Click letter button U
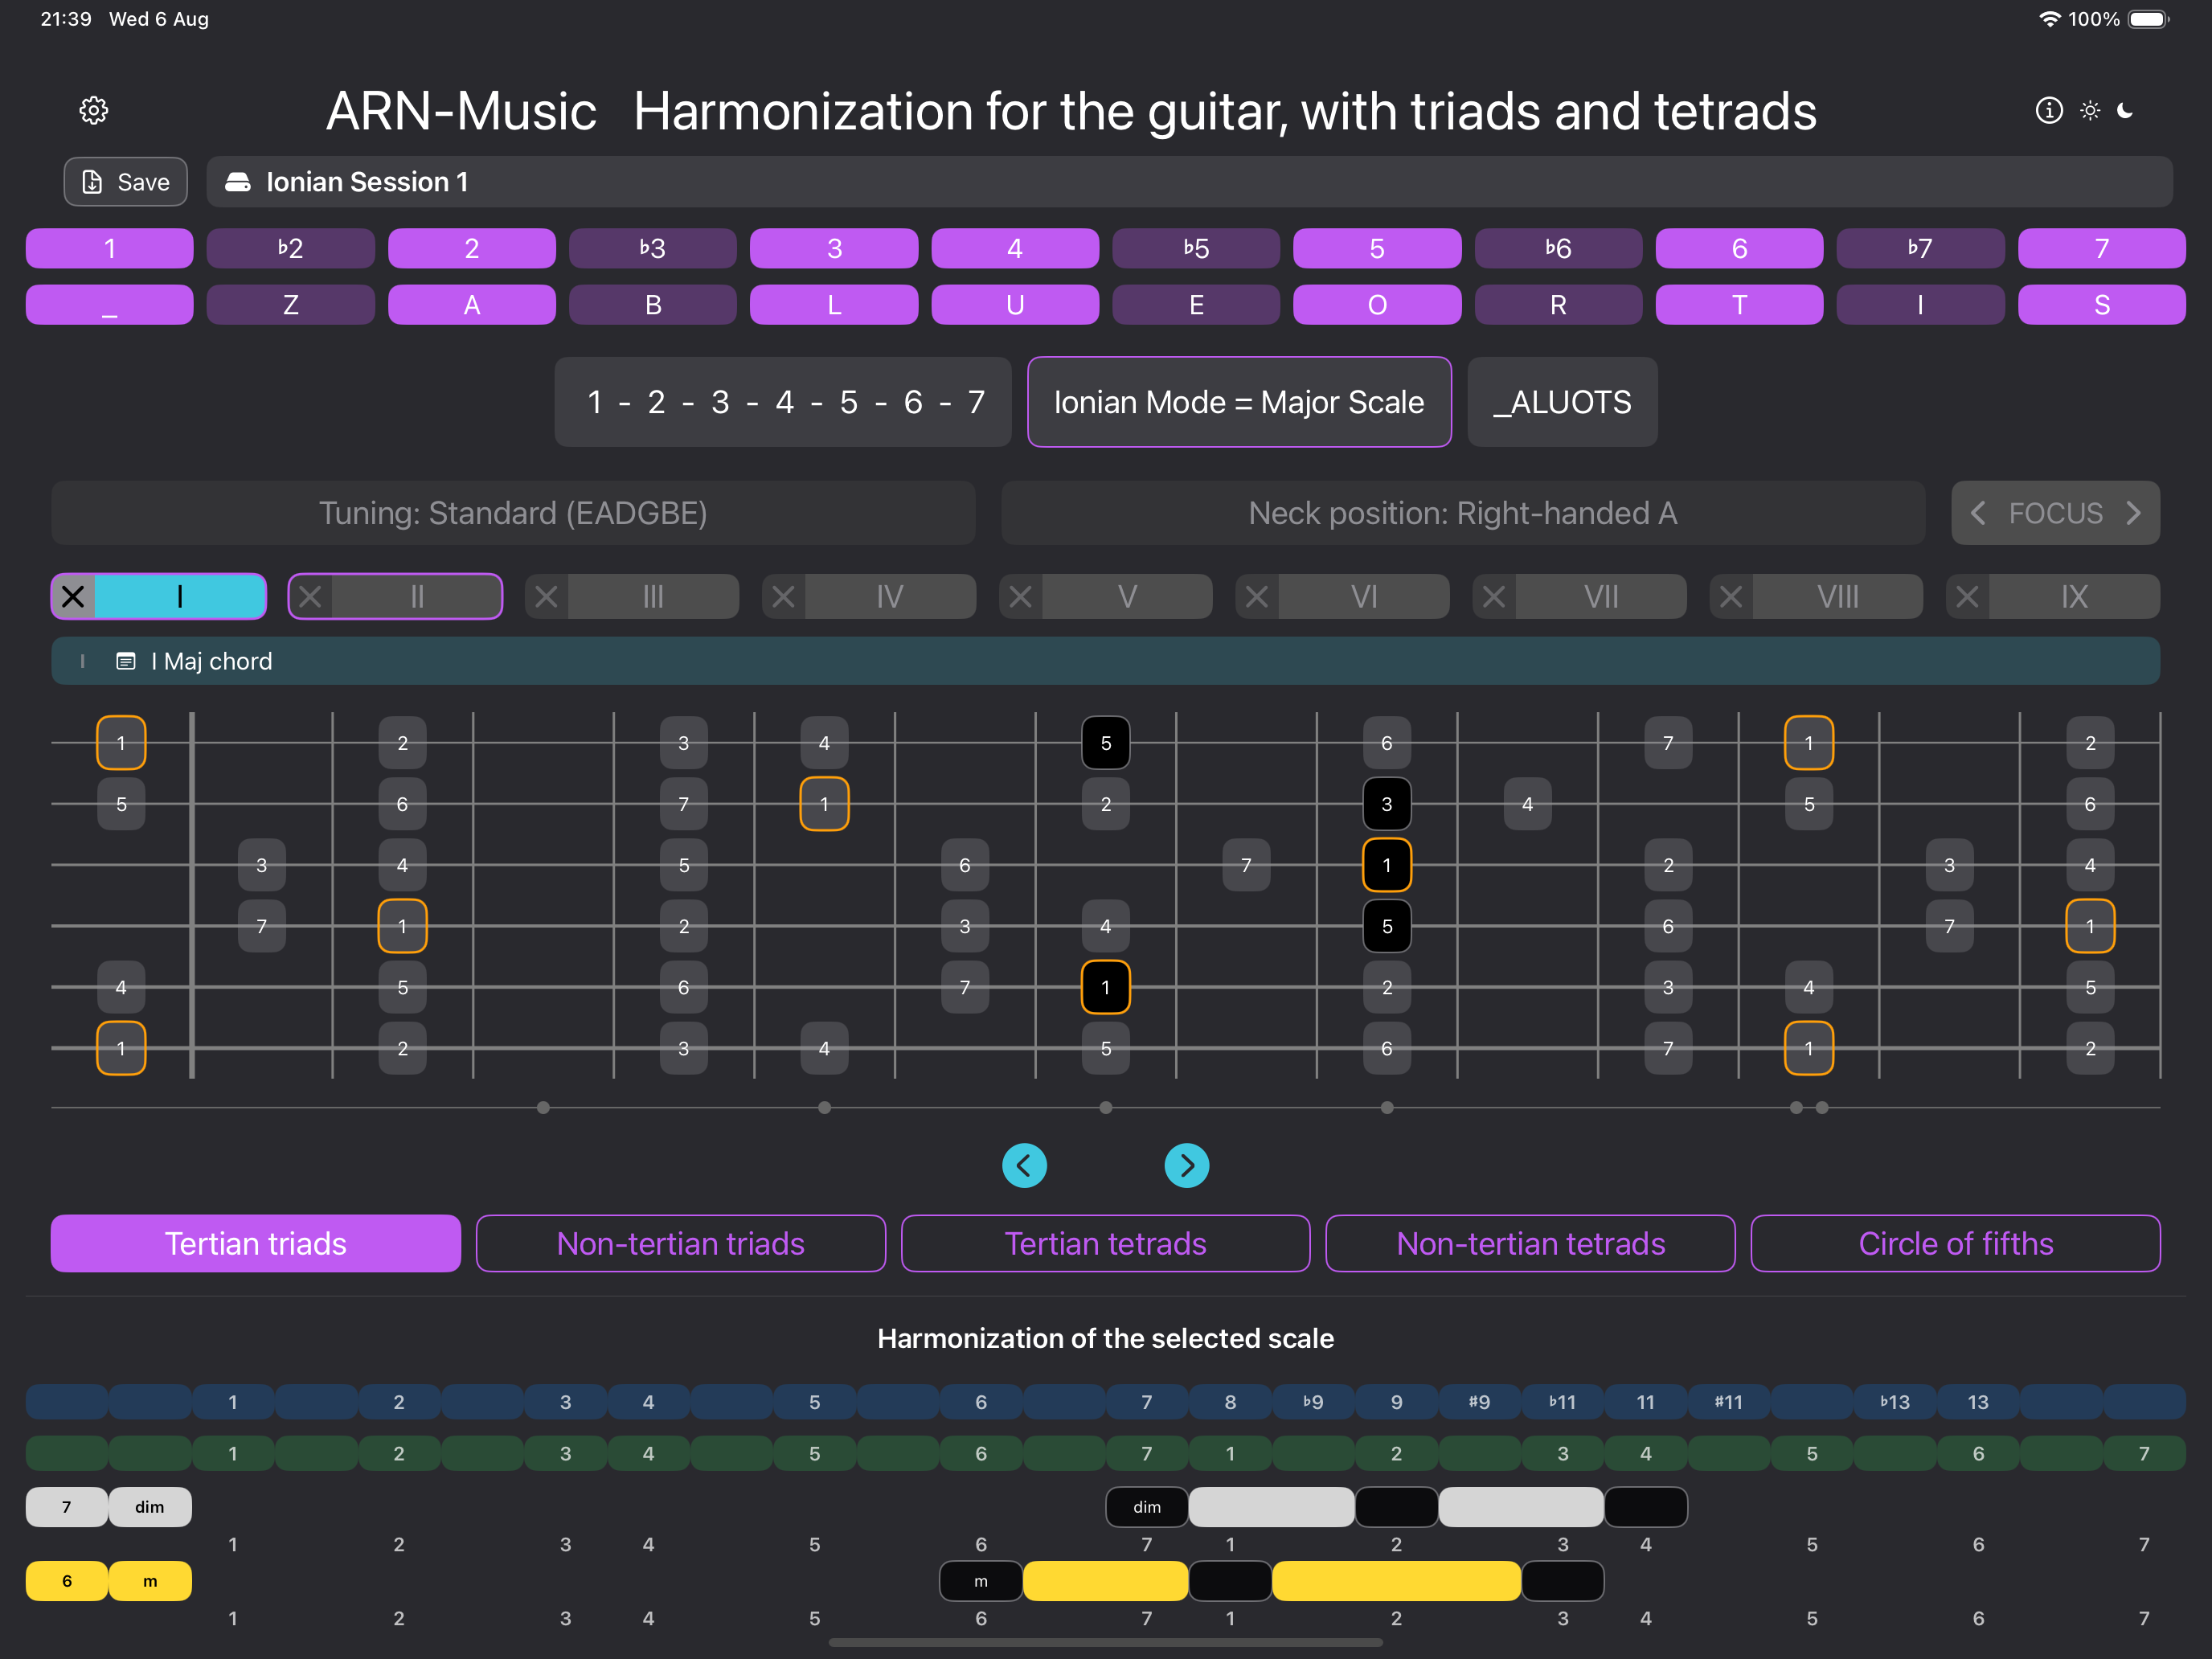 click(1015, 305)
